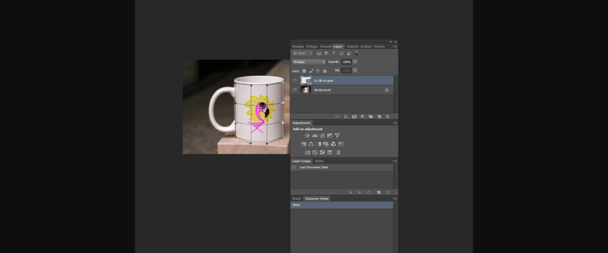Create a new layer in Layers panel
This screenshot has width=608, height=253.
[379, 117]
